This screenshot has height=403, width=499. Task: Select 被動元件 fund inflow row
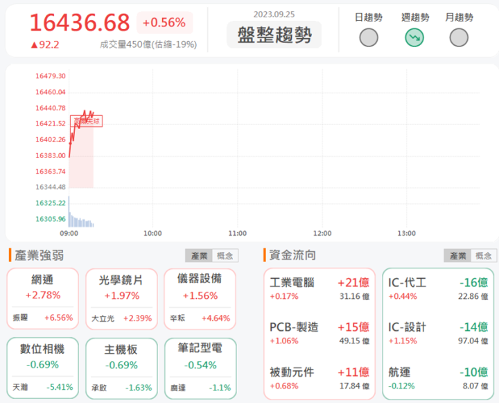[319, 378]
